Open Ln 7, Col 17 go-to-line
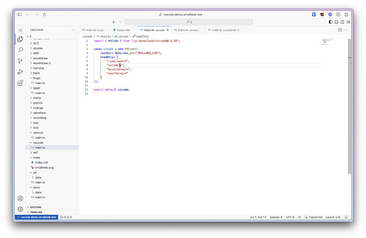 [x=258, y=217]
